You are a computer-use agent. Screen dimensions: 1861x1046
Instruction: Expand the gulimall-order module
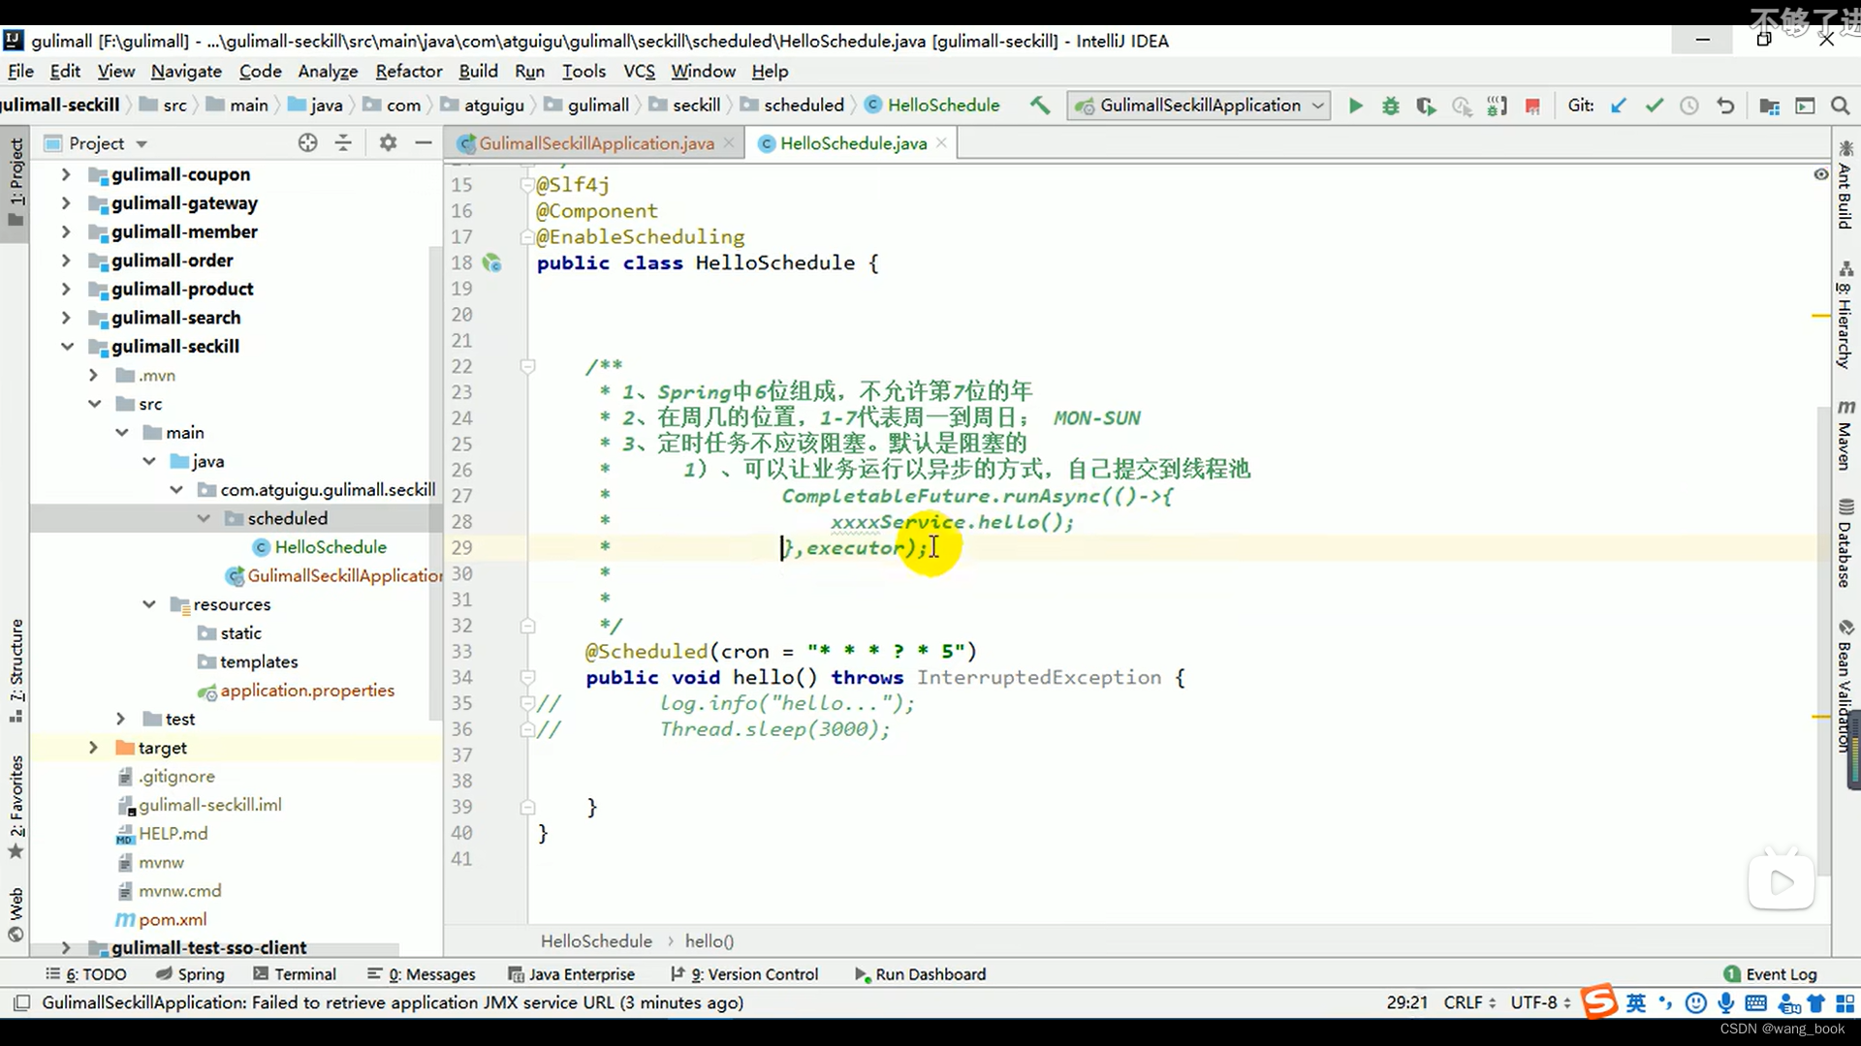(66, 261)
